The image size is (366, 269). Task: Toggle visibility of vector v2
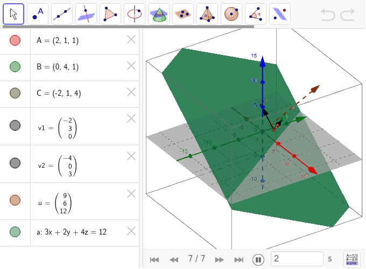[15, 163]
